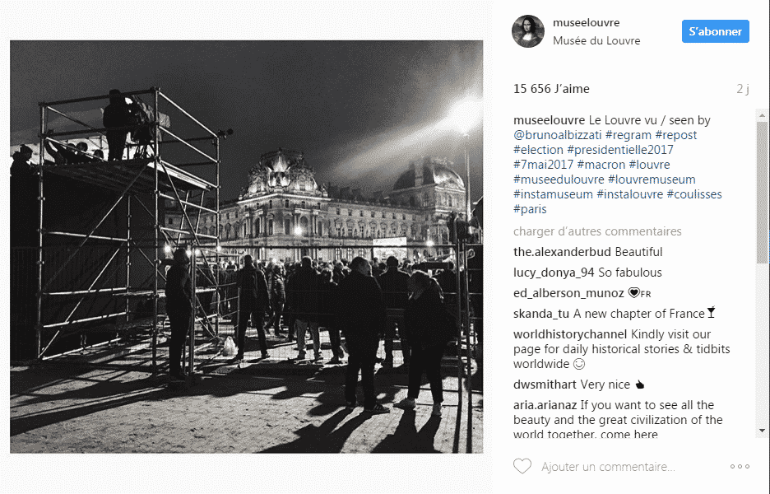
Task: Click the comments scrollbar thumb
Action: [x=762, y=192]
